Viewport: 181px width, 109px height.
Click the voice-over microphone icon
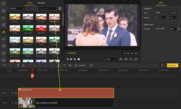click(x=59, y=66)
